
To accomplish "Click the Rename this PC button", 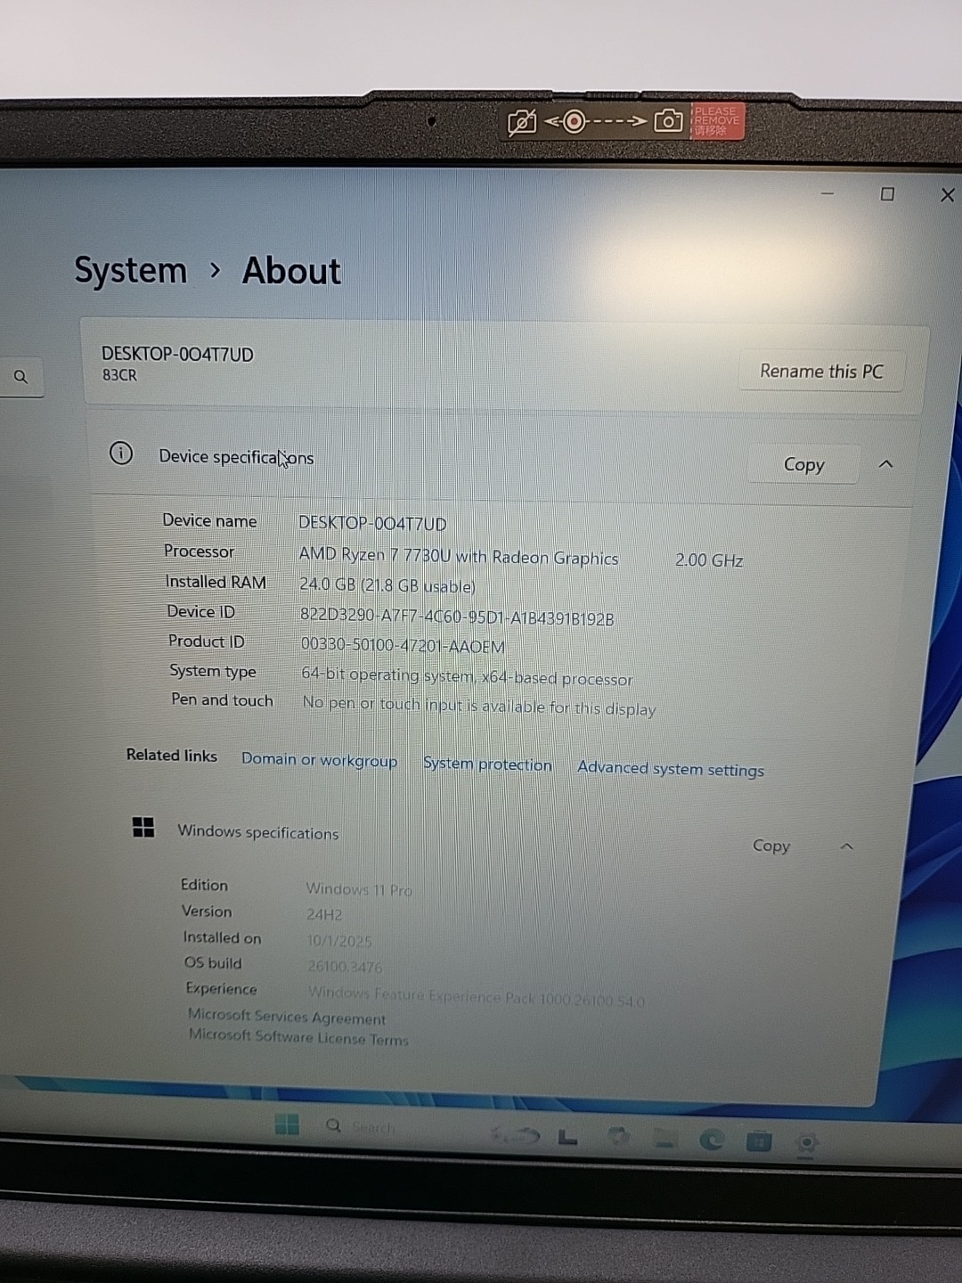I will pos(821,372).
